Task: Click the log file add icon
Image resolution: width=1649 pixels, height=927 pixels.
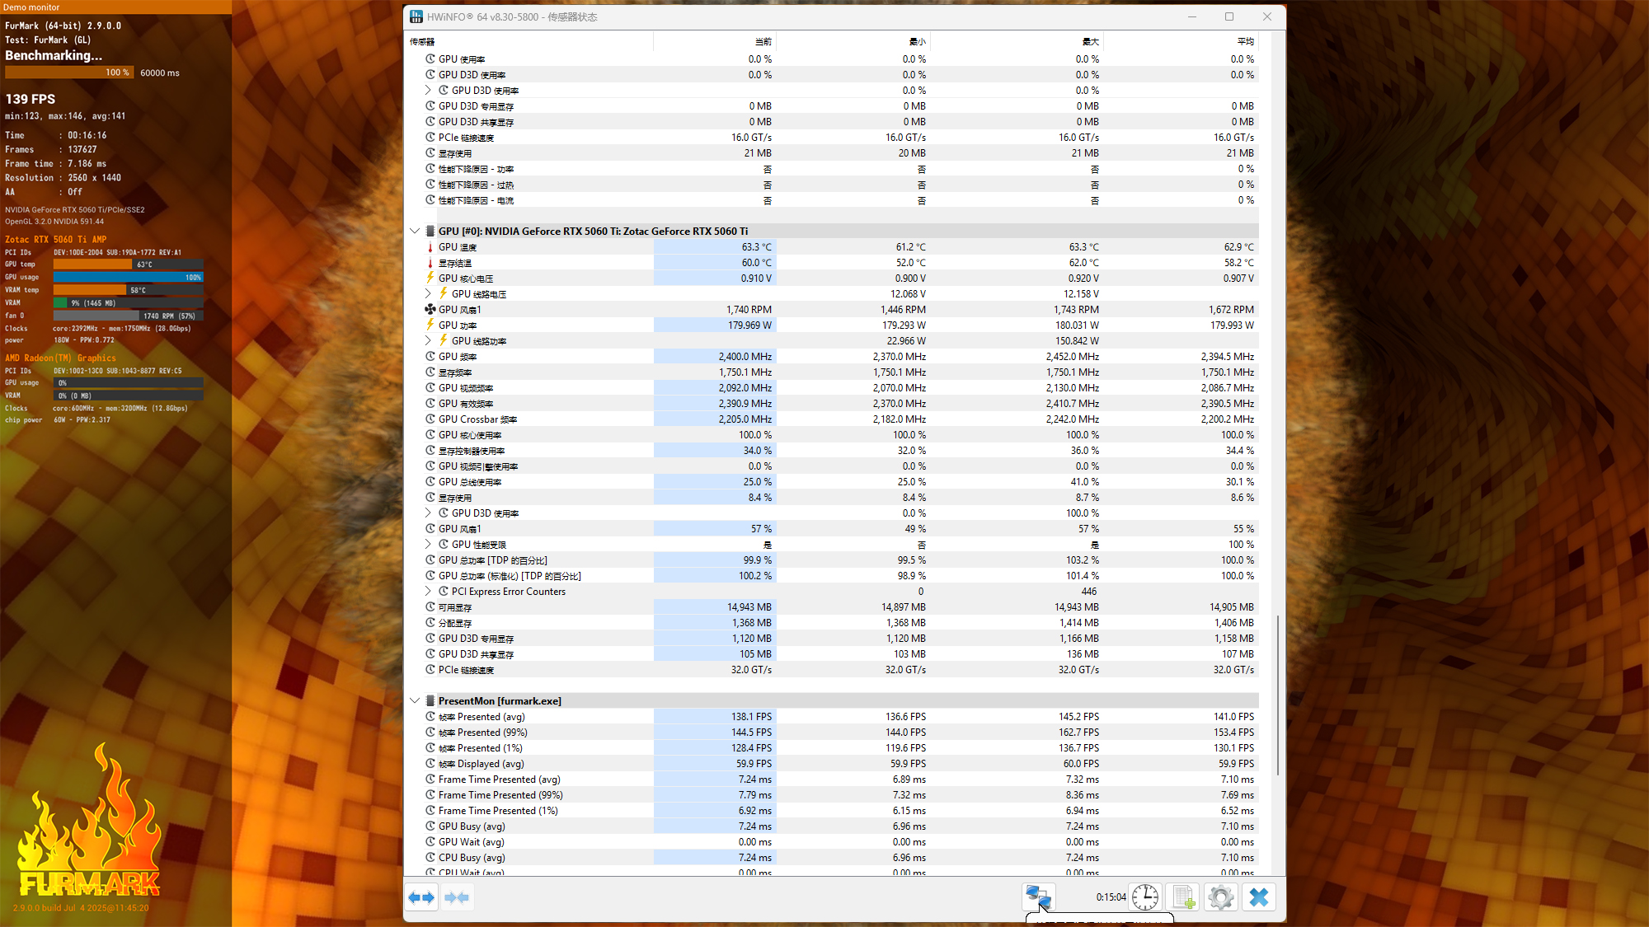Action: pos(1184,897)
